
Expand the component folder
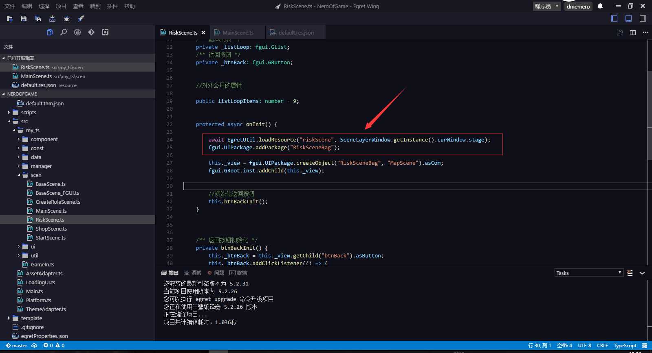tap(19, 139)
